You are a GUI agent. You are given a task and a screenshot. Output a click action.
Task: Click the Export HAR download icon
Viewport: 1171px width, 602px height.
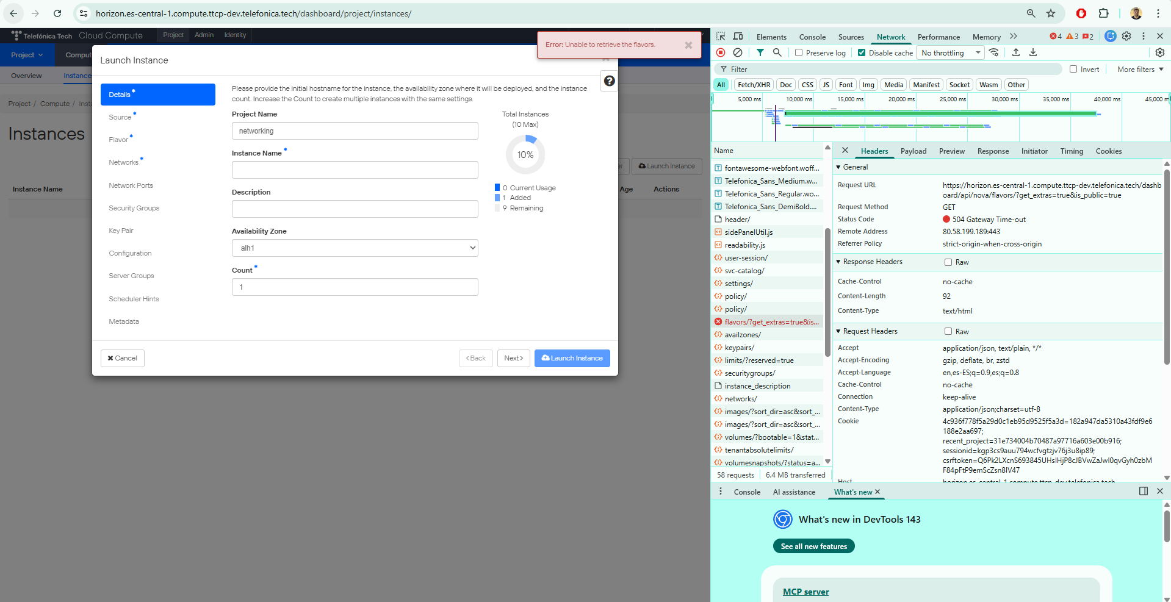pyautogui.click(x=1033, y=52)
